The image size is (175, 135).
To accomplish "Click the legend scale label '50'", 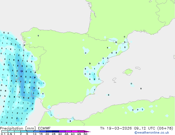I will click(x=85, y=134).
